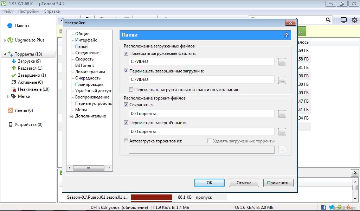Viewport: 360px width, 211px height.
Task: Click the search magnifier icon in toolbar
Action: [x=328, y=20]
